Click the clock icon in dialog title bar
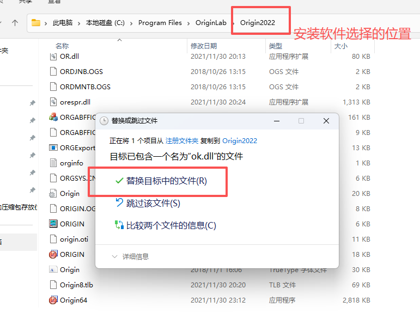Screen dimensions: 420x320 tap(104, 121)
